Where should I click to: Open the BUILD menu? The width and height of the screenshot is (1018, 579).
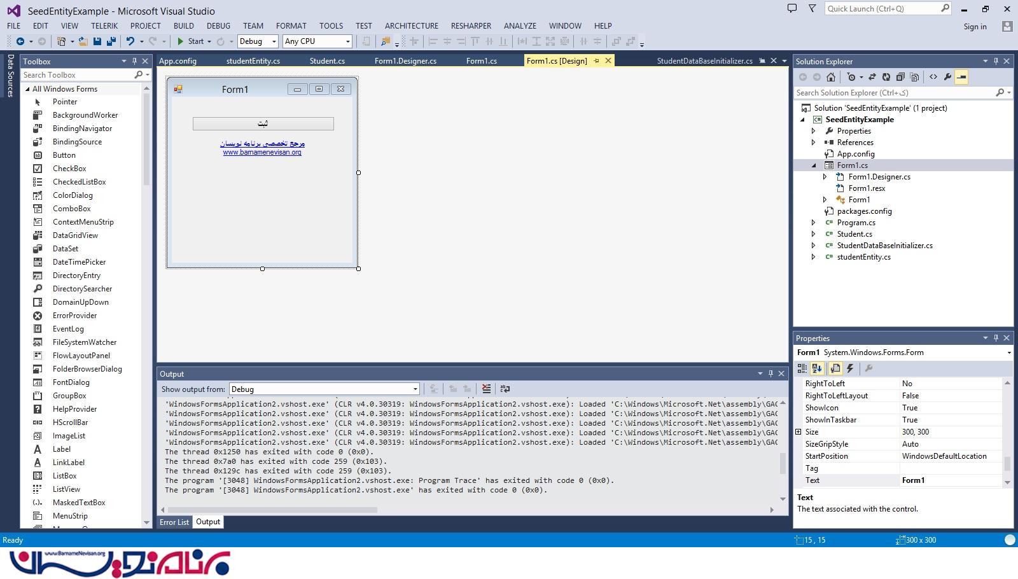[x=183, y=26]
